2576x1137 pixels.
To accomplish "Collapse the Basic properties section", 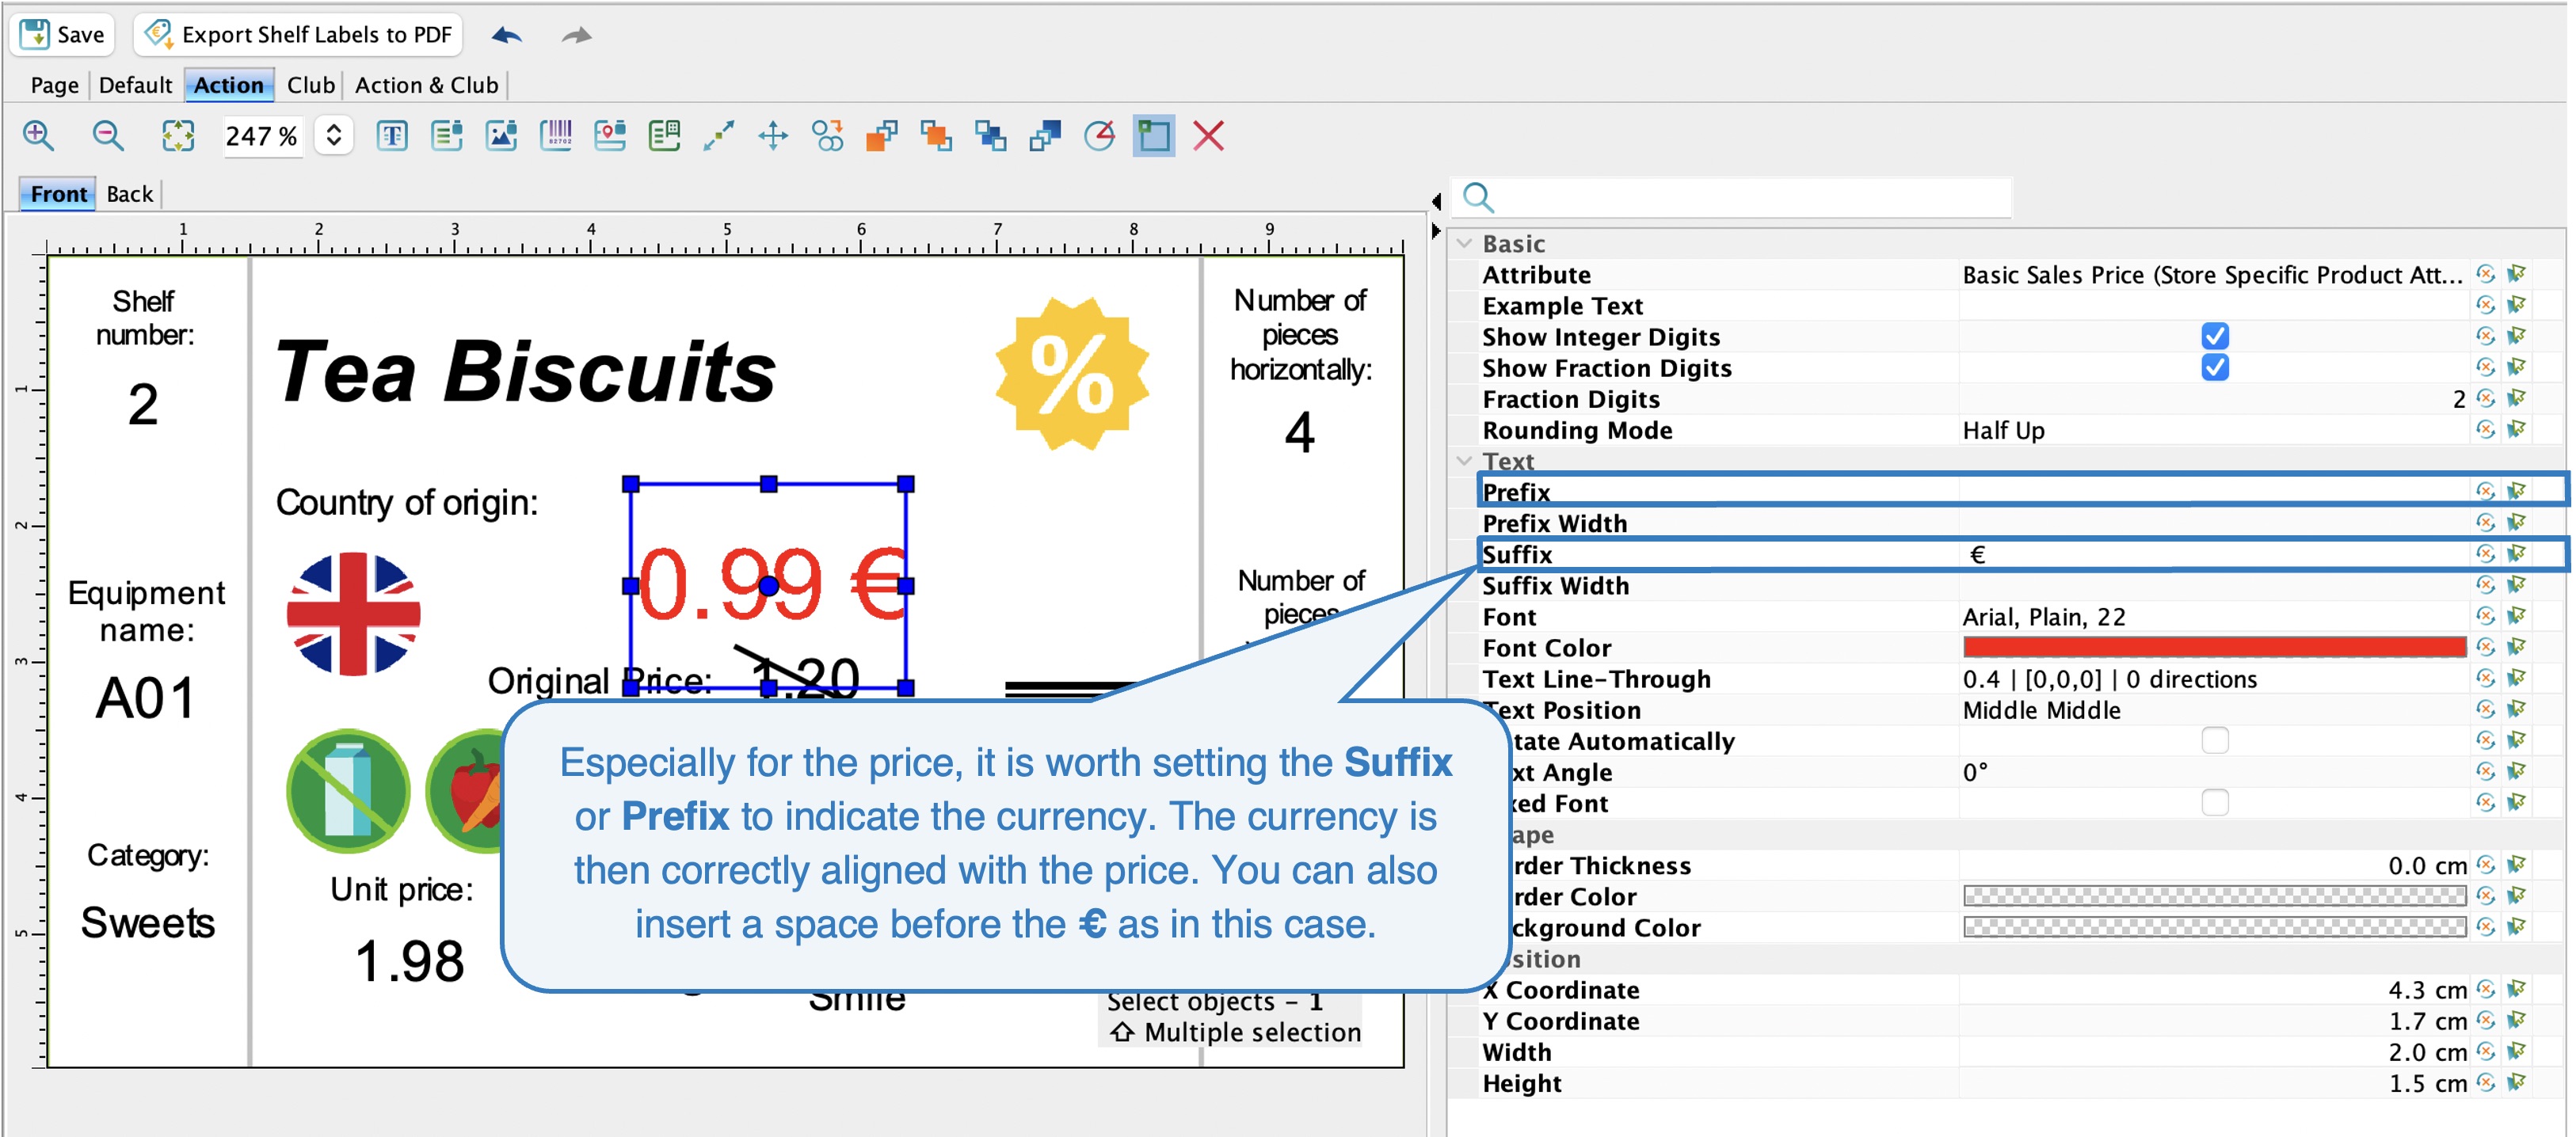I will tap(1465, 243).
